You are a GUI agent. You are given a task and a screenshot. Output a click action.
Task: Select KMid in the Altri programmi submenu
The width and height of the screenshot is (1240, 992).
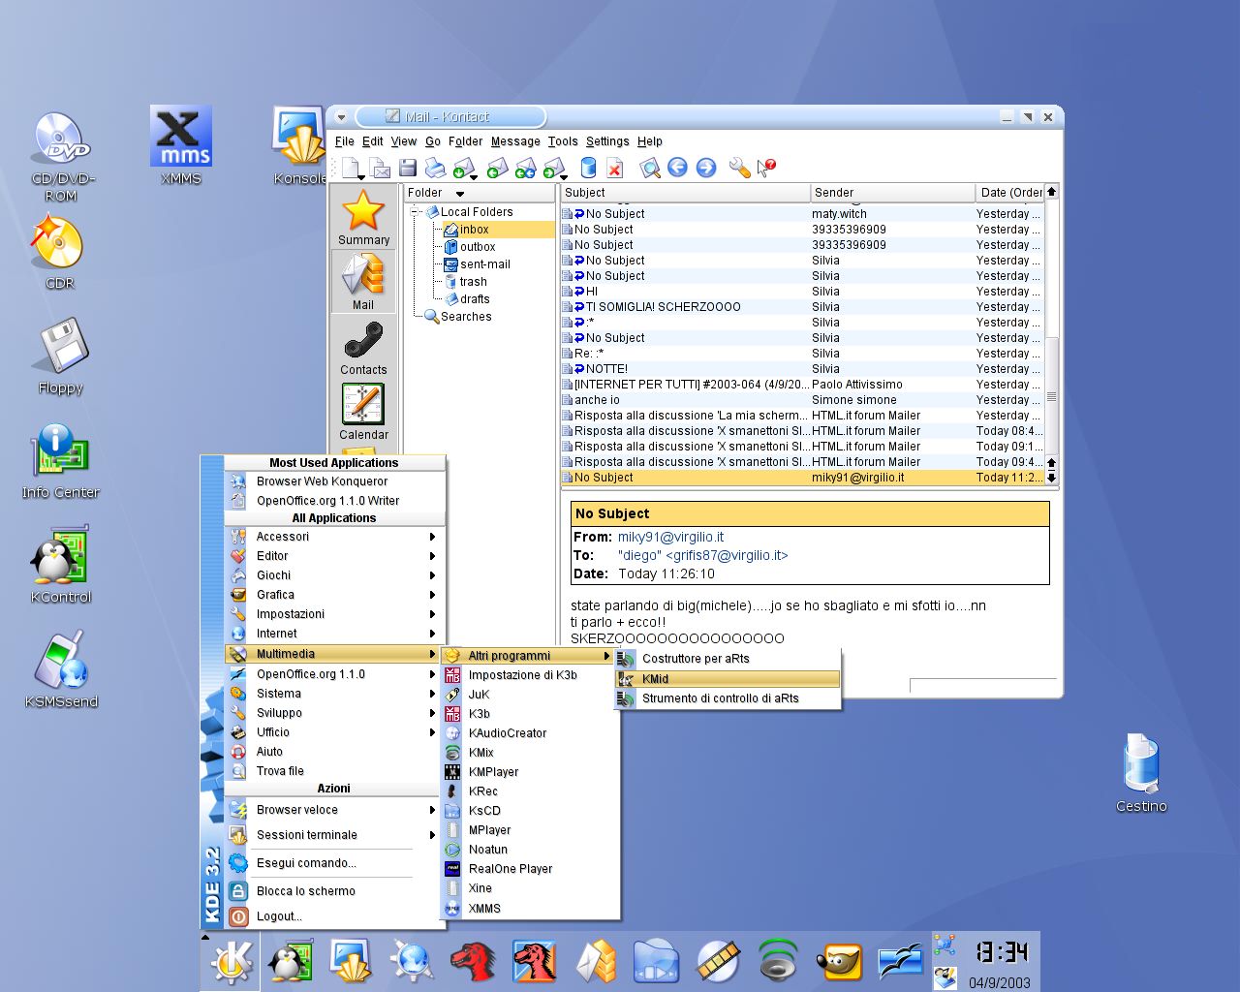click(728, 679)
